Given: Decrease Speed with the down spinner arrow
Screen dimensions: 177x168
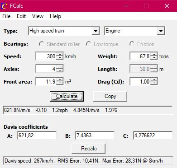Looking at the screenshot, I should click(x=60, y=58).
